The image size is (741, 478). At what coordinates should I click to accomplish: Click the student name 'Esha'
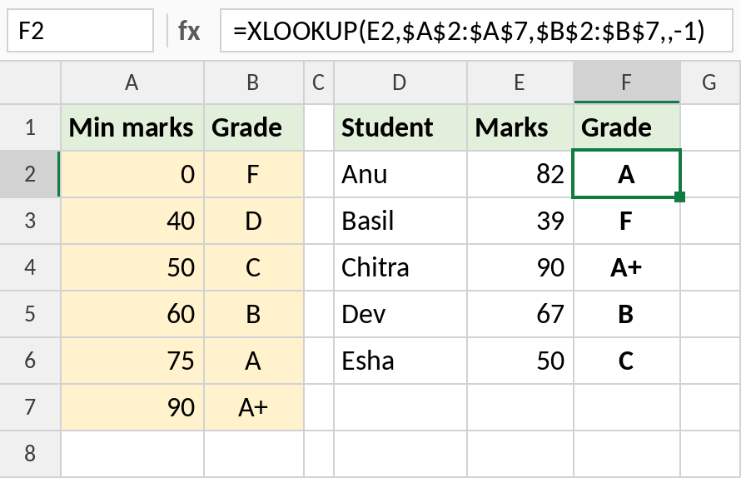tap(368, 361)
